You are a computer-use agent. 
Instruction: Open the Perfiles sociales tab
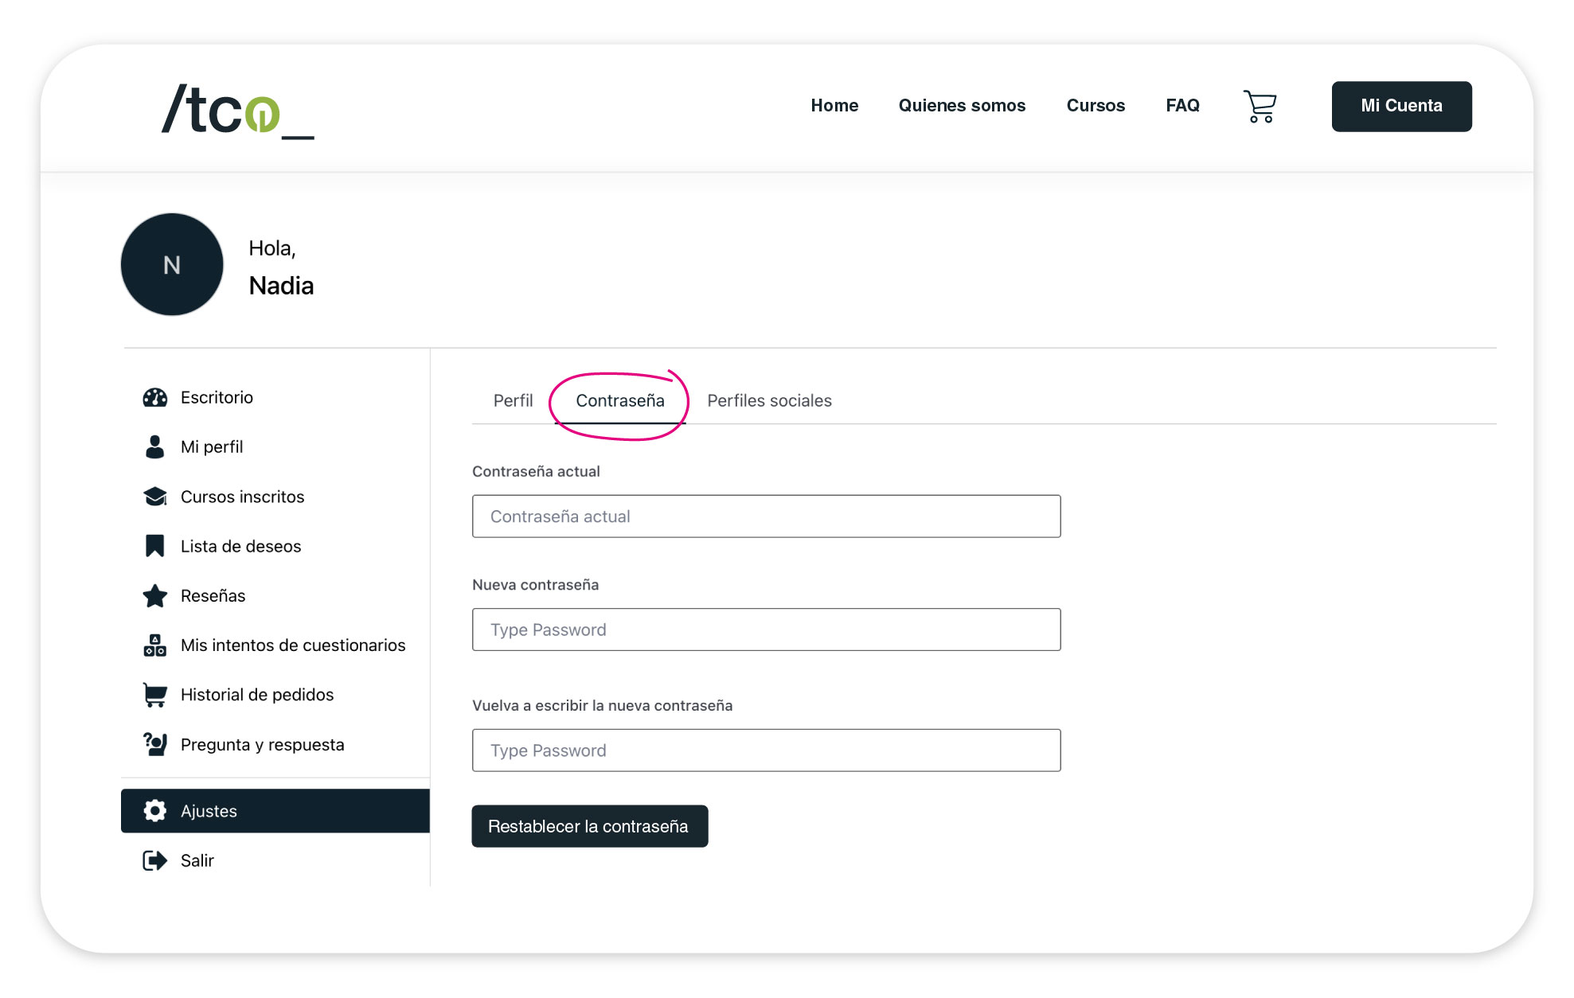tap(769, 400)
